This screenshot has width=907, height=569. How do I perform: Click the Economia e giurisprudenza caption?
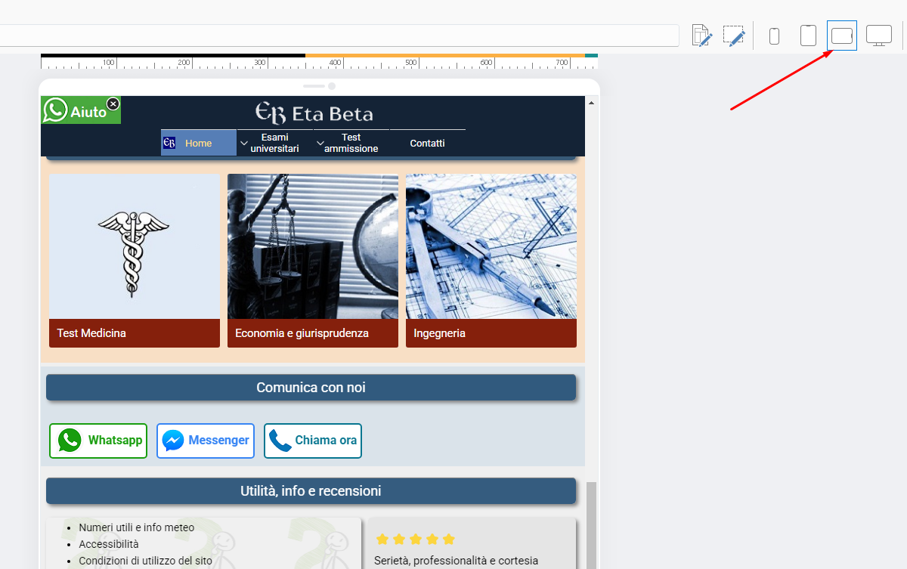[313, 333]
